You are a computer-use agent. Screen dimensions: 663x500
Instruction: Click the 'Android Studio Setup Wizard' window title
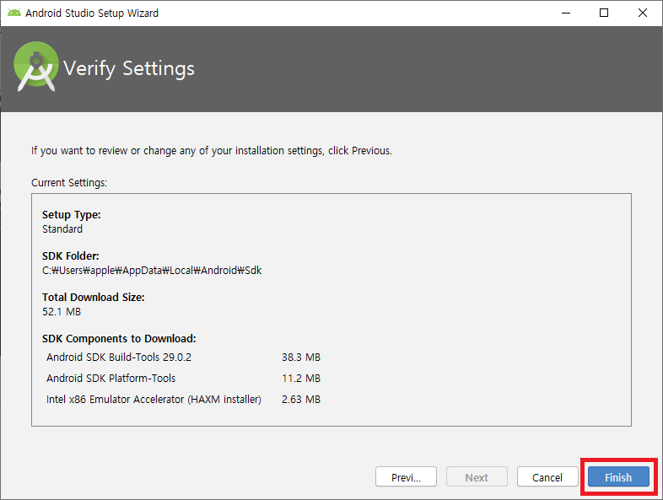[92, 13]
